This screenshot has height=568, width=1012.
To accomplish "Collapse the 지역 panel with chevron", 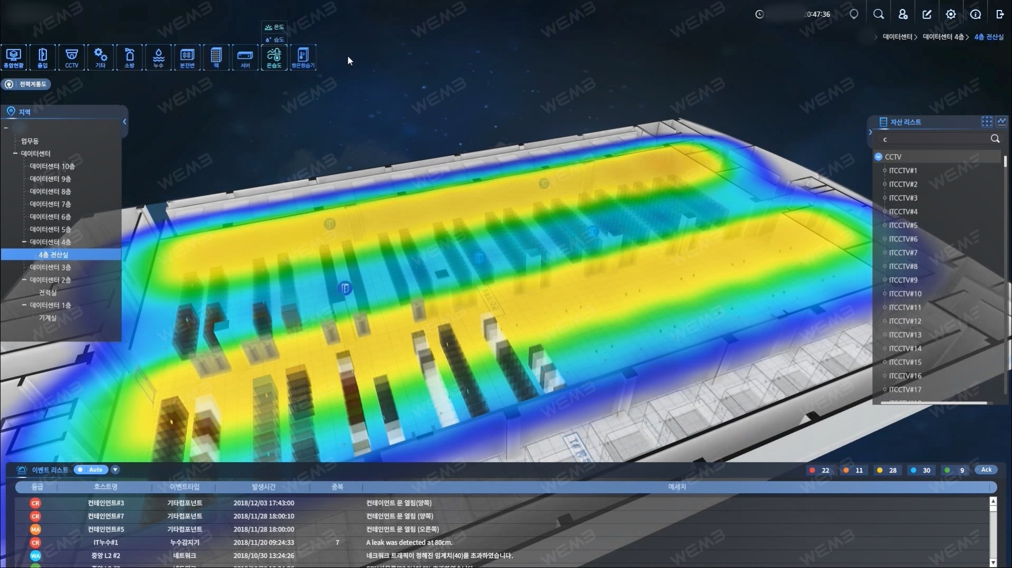I will tap(124, 122).
